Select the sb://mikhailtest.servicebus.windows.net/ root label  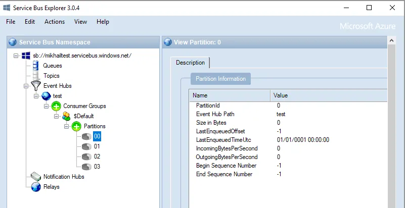tap(82, 56)
